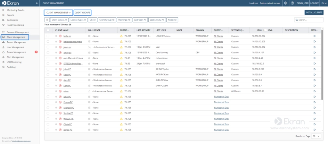Collapse the sidebar using the arrow icon
The height and width of the screenshot is (144, 328).
tap(37, 3)
